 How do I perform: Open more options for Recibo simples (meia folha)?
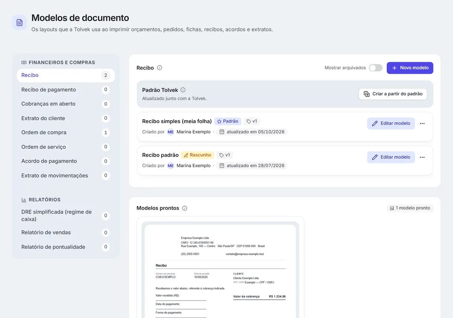[x=422, y=124]
